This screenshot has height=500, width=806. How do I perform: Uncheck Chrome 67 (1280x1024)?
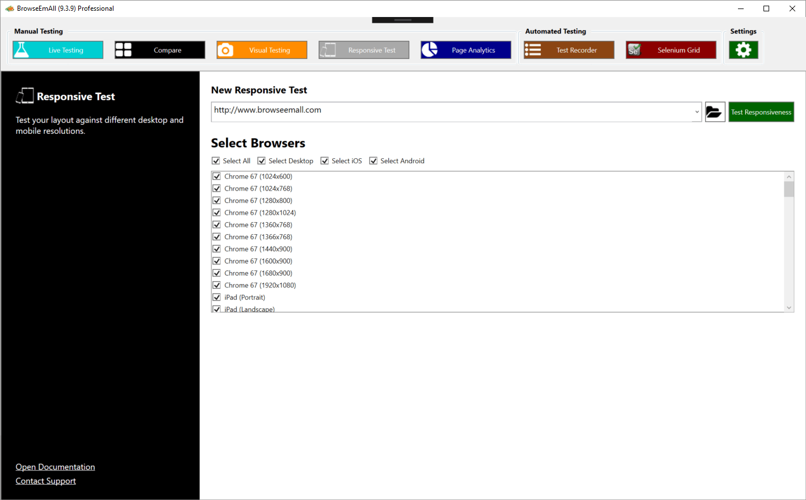point(217,213)
